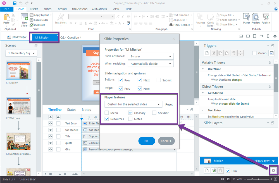Screen dimensions: 279x183
Task: Click the Save icon in title bar
Action: (15, 3)
